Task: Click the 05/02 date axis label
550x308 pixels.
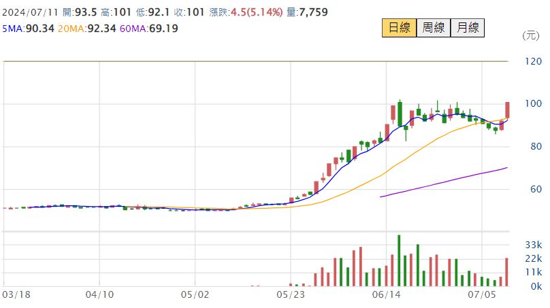Action: pos(195,294)
